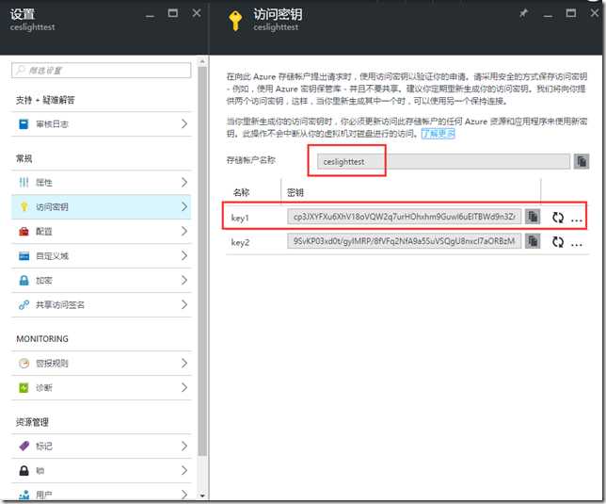Expand the 访问密钥 row chevron

click(184, 206)
